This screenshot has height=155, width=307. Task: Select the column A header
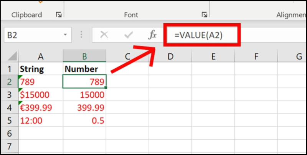(40, 57)
